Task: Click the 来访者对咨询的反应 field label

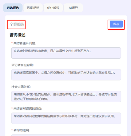Action: point(28,108)
